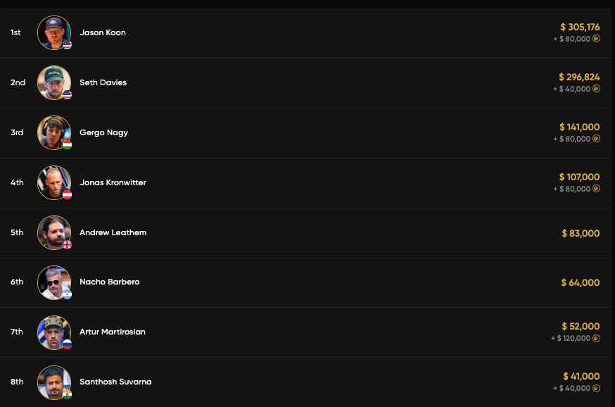Click the $296,824 second place prize
This screenshot has height=407, width=615.
click(x=579, y=77)
